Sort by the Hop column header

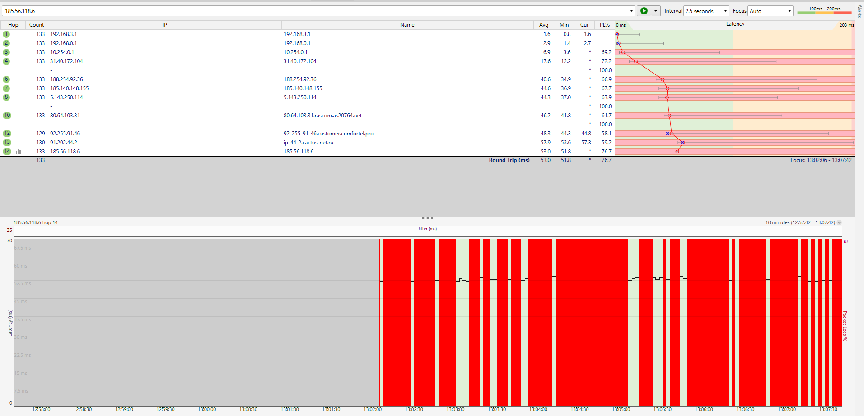(13, 25)
